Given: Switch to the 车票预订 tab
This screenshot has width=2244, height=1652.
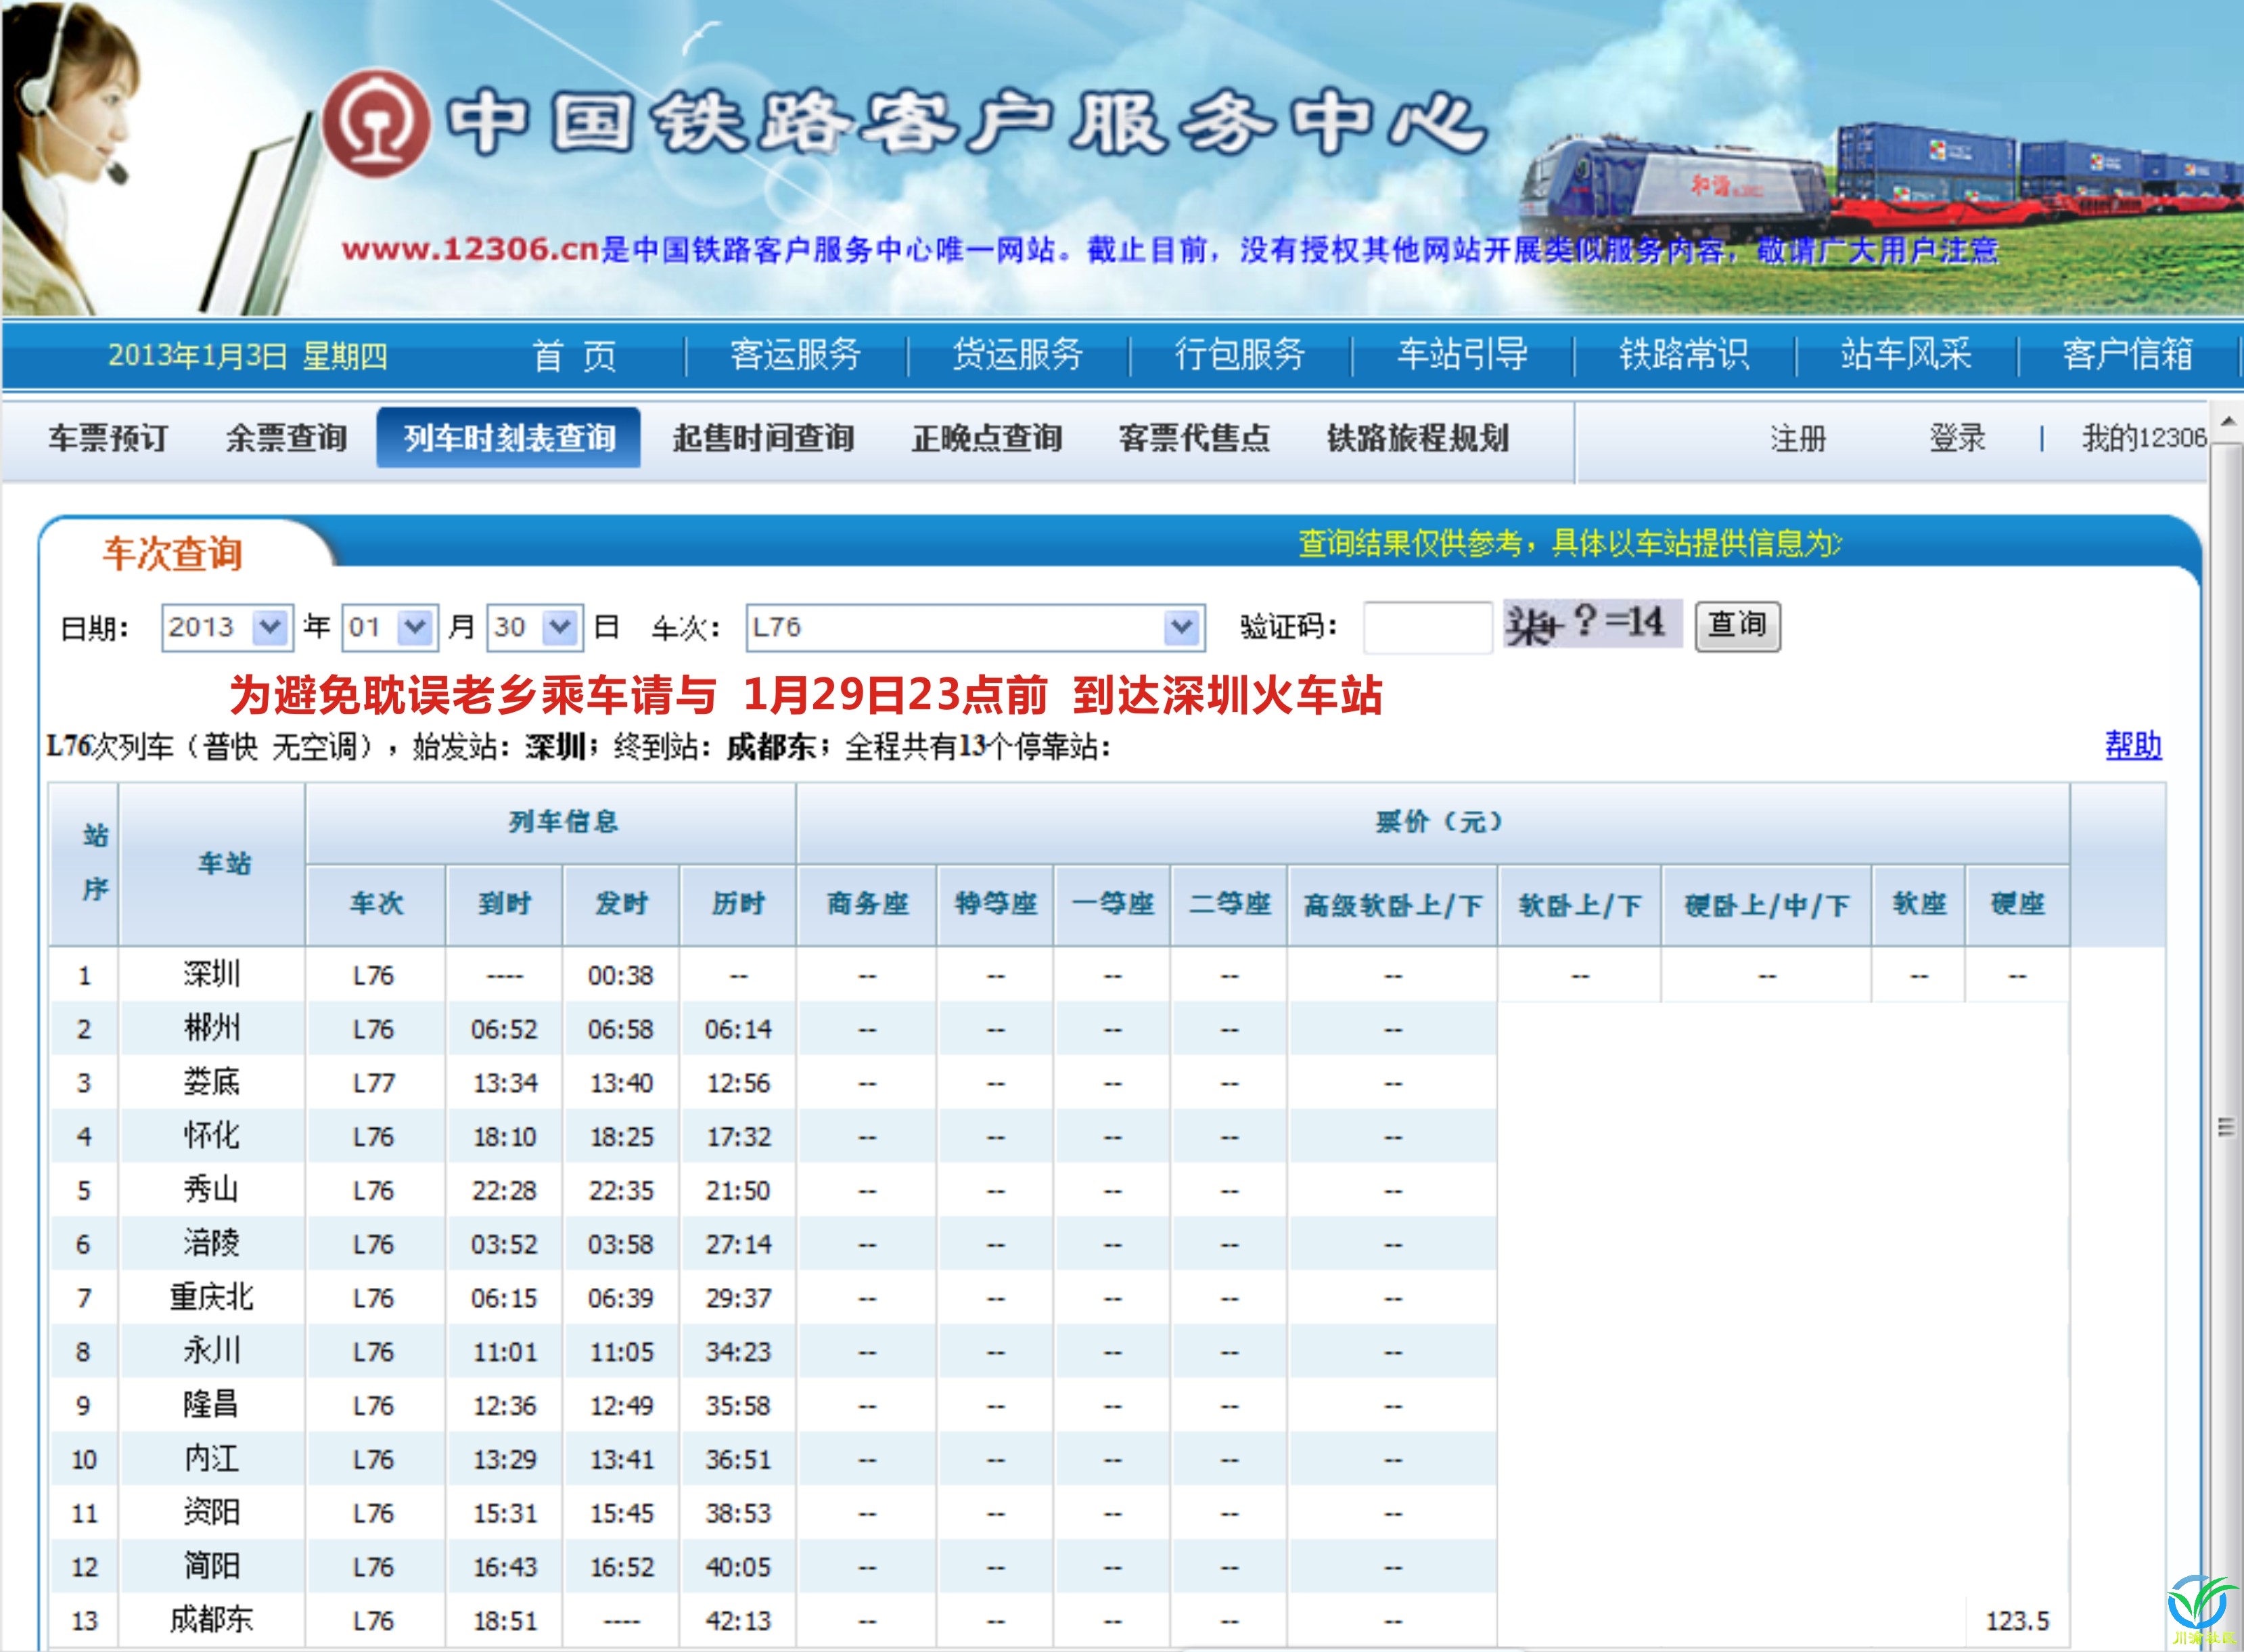Looking at the screenshot, I should coord(108,438).
